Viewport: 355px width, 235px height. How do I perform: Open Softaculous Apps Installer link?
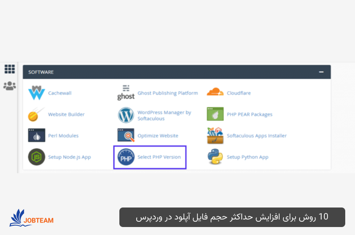[x=257, y=136]
